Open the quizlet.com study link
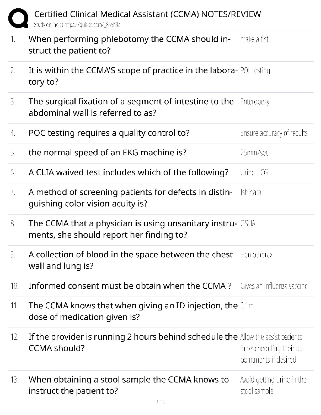 tap(77, 25)
